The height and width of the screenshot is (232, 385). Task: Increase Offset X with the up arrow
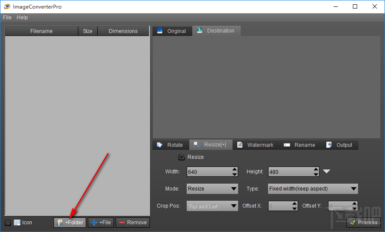295,203
